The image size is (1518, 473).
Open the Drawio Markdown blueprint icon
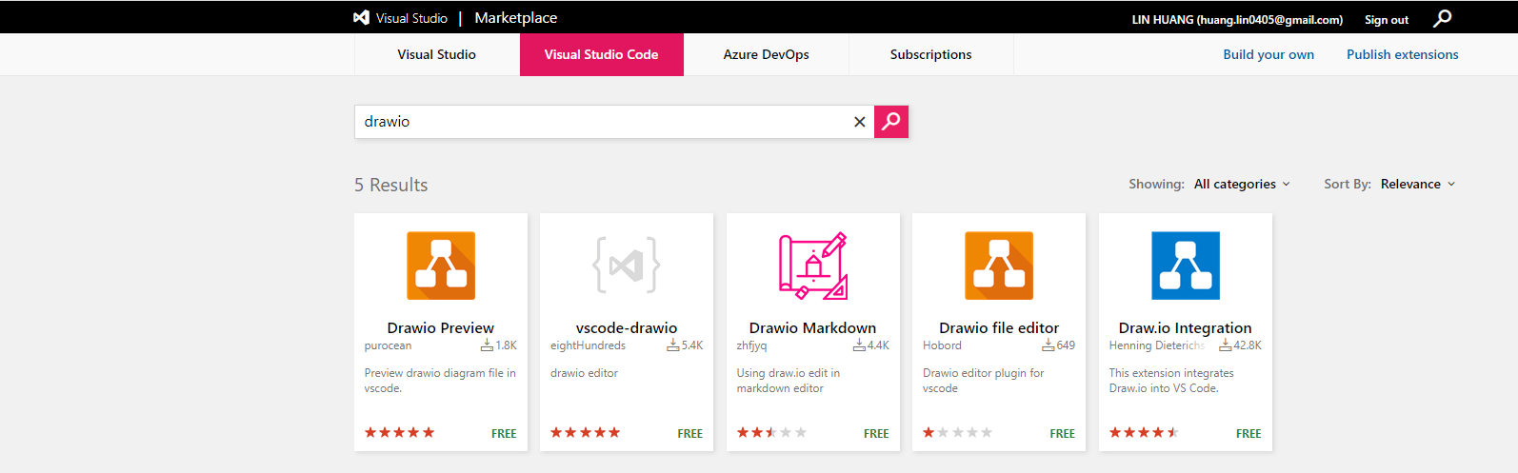pos(813,266)
